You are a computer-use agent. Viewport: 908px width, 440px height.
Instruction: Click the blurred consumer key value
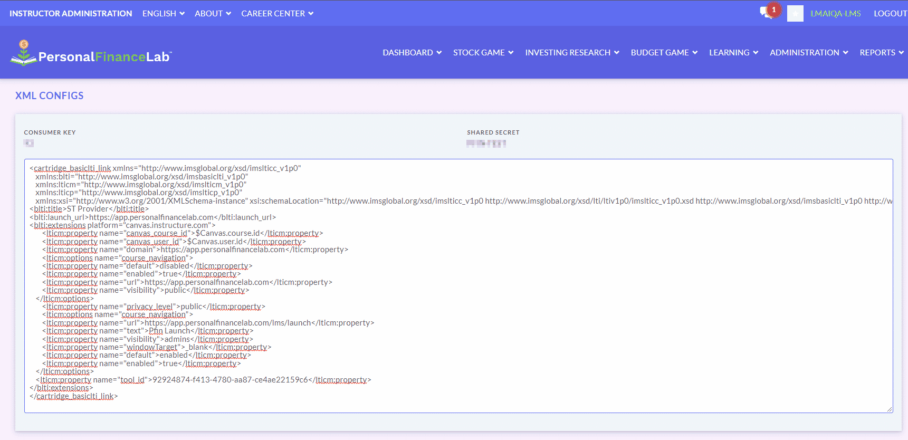point(28,143)
